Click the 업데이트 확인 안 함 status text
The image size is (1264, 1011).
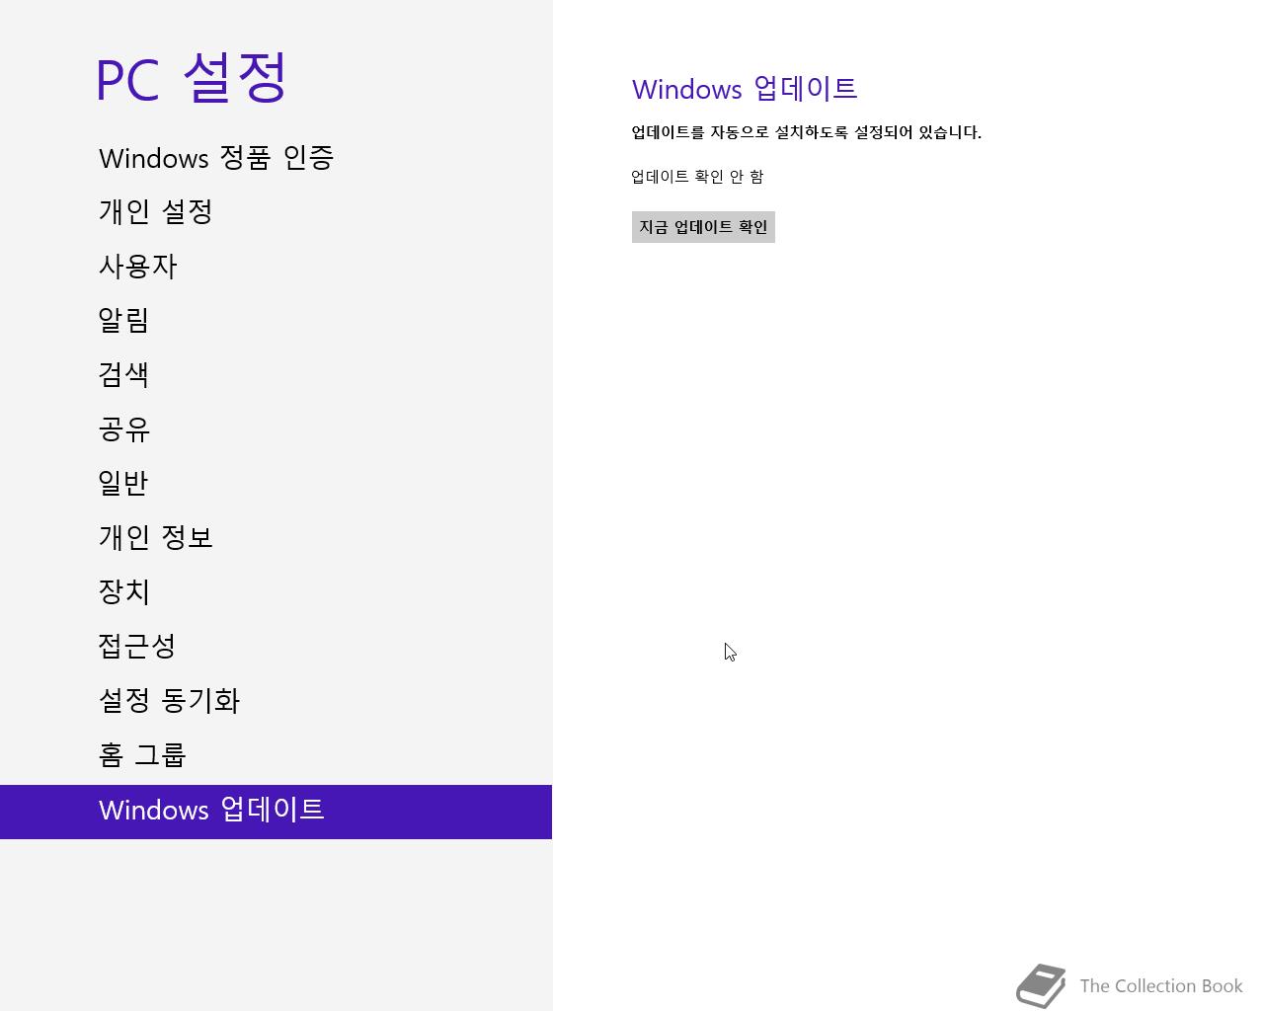[x=697, y=177]
